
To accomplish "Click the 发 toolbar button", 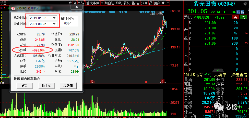I will pos(70,3).
